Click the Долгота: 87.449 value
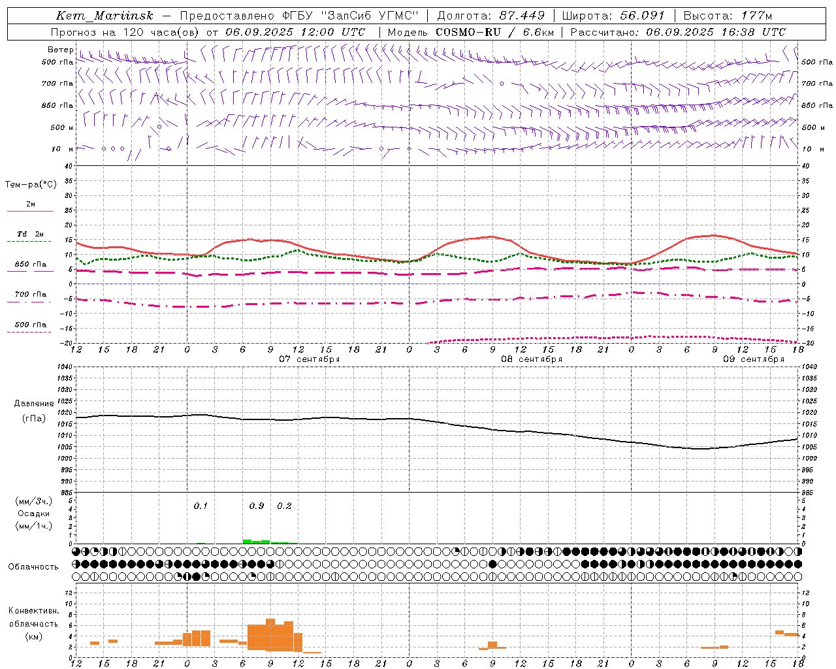This screenshot has width=836, height=669. [490, 16]
